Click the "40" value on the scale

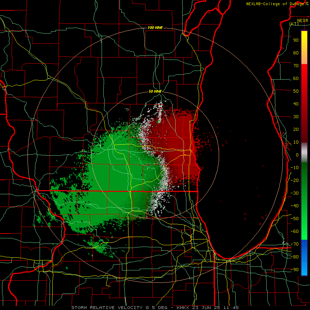coord(296,104)
